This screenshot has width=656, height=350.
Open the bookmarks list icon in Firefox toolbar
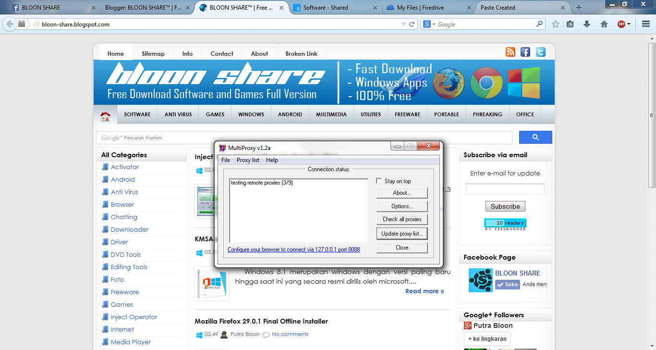point(570,24)
